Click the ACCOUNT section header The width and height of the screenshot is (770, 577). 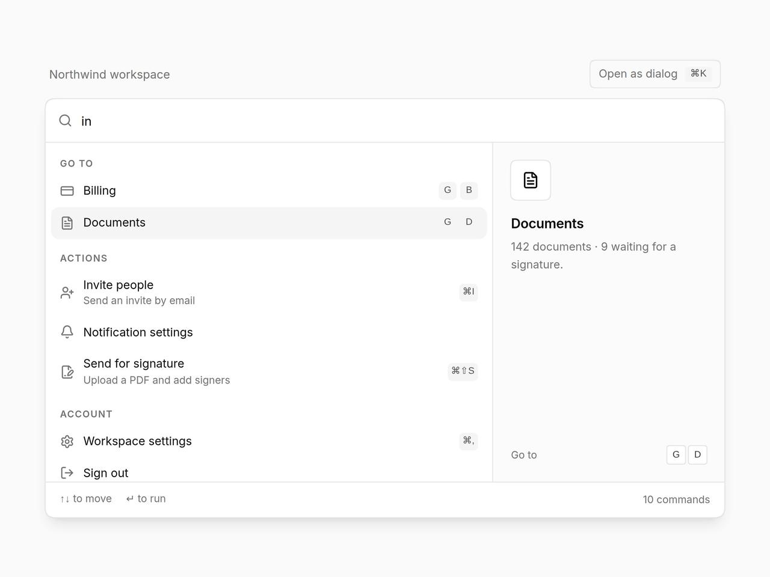86,414
